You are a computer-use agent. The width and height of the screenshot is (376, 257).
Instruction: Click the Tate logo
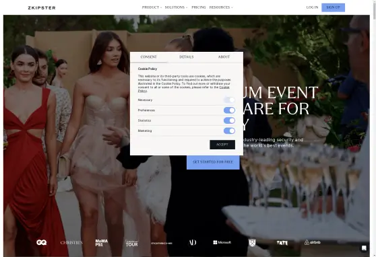point(282,243)
